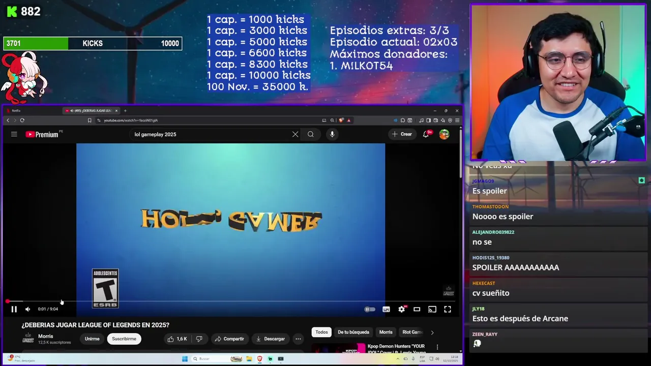Image resolution: width=651 pixels, height=366 pixels.
Task: Click the ESP language indicator
Action: point(423,359)
